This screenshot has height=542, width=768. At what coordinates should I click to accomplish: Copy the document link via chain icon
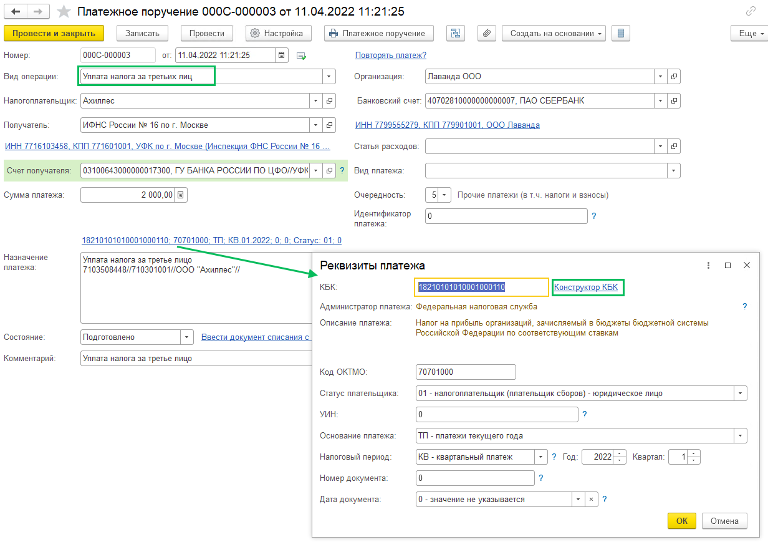pos(751,11)
